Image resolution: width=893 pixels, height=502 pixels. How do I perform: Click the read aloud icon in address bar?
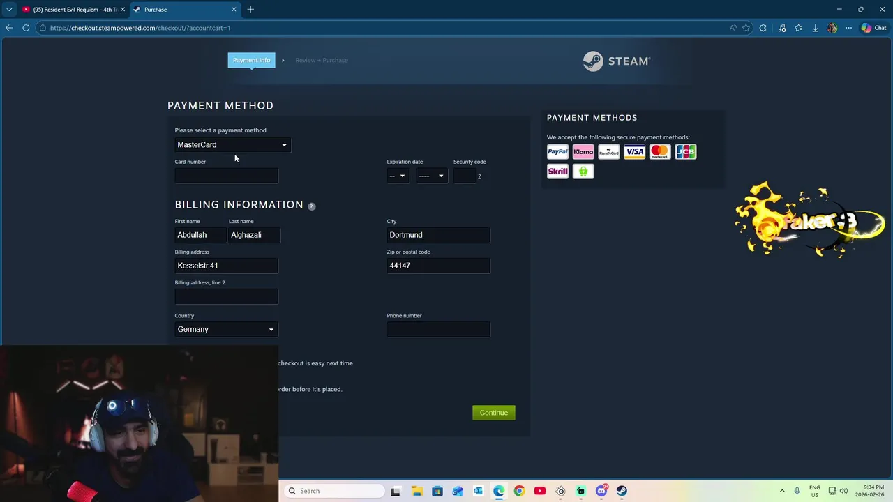[733, 28]
